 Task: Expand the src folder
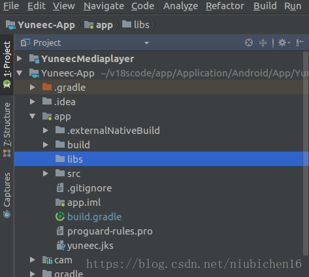pyautogui.click(x=46, y=174)
